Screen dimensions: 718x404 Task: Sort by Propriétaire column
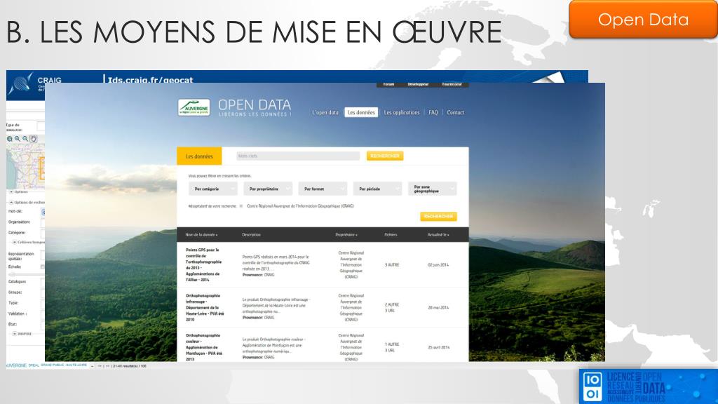pos(346,234)
